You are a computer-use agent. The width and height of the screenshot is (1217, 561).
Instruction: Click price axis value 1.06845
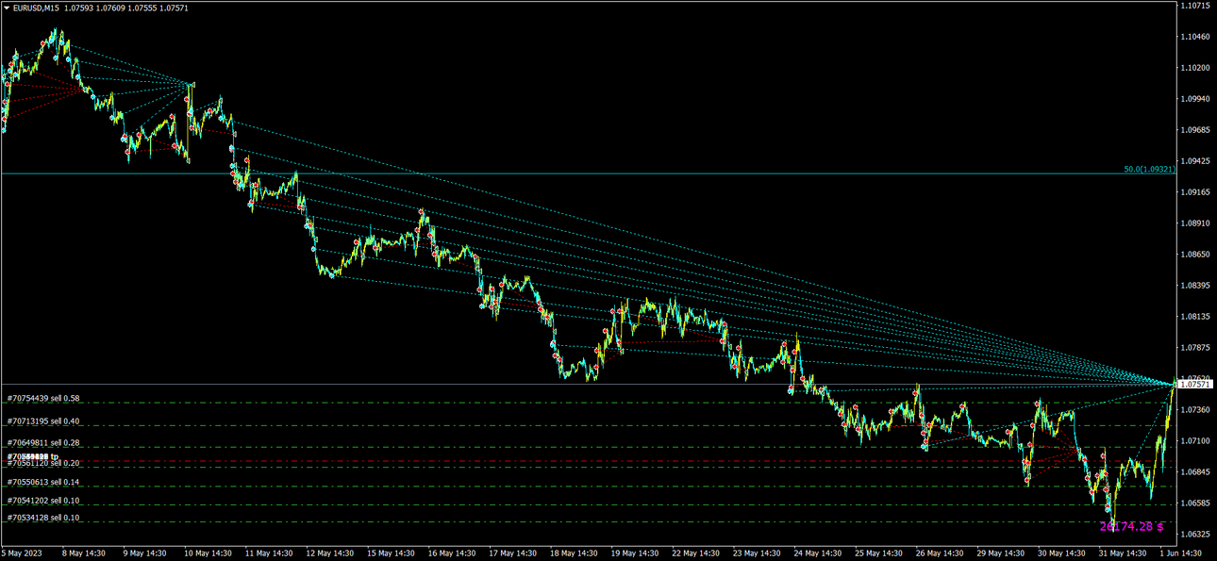tap(1196, 472)
